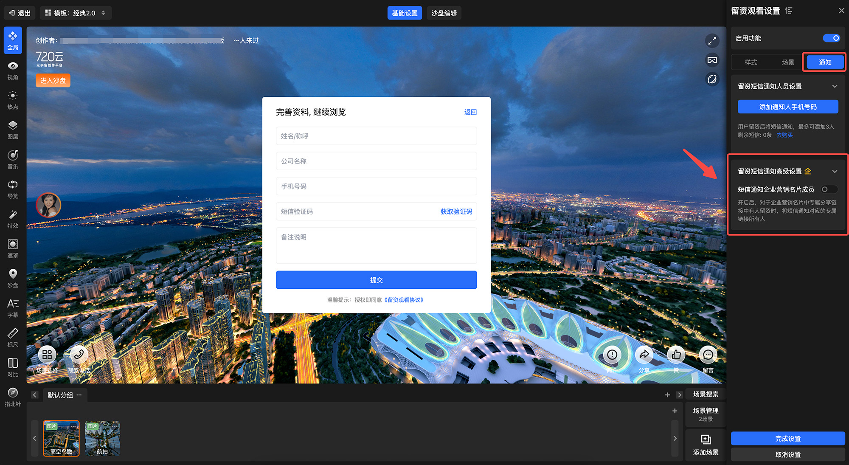
Task: Disable the 启用功能 toggle switch
Action: [x=831, y=38]
